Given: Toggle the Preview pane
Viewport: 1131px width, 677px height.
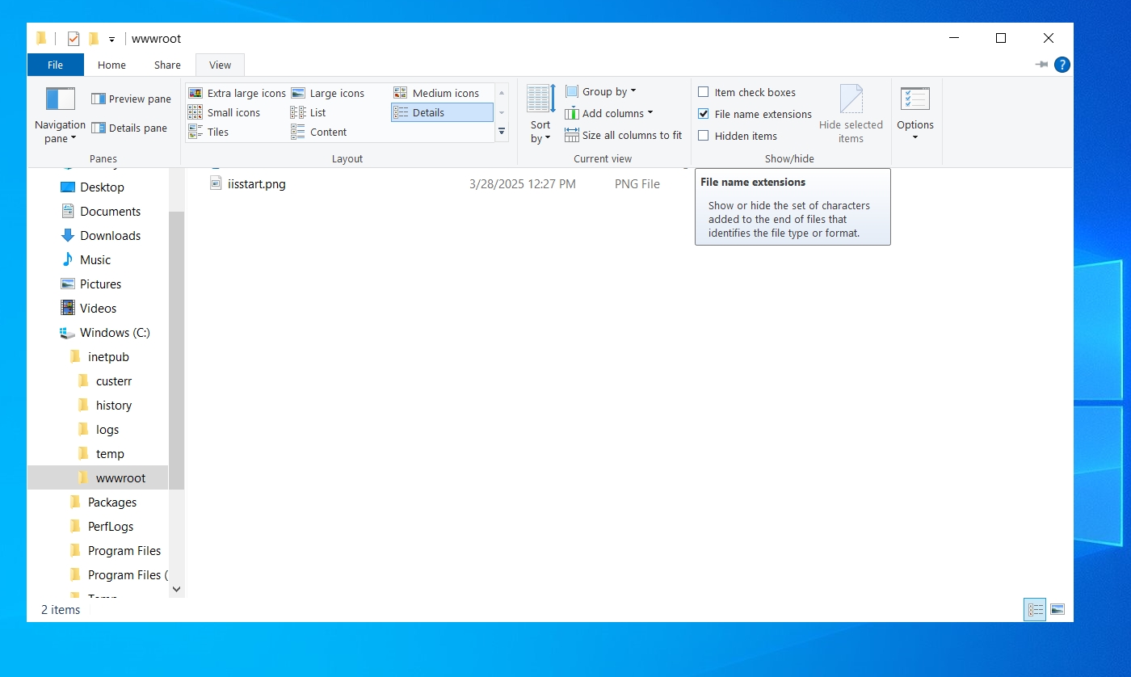Looking at the screenshot, I should pos(131,99).
